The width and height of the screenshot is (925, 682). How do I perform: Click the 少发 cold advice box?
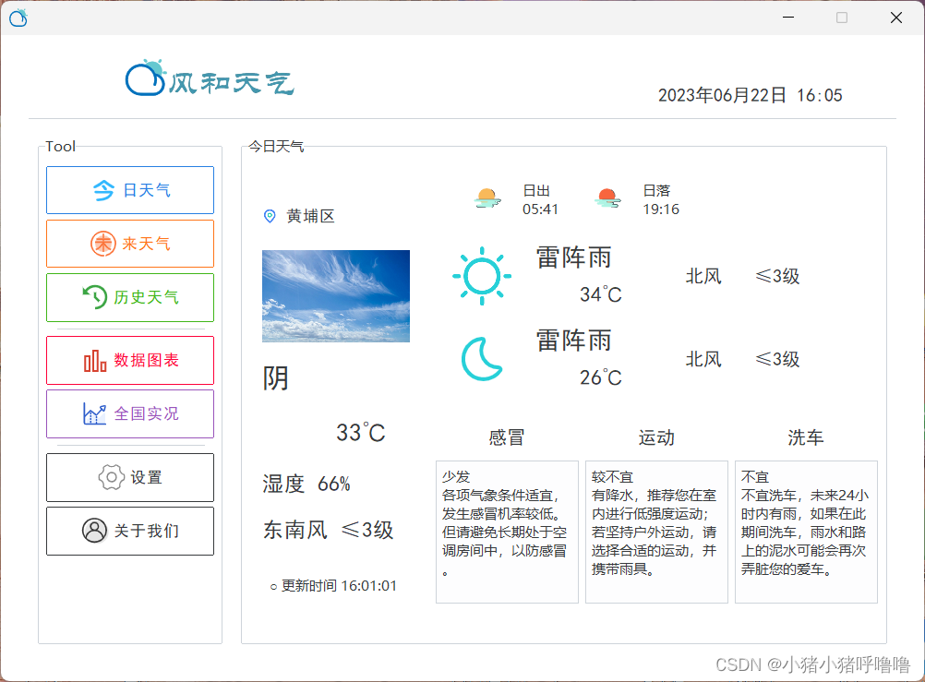[507, 532]
